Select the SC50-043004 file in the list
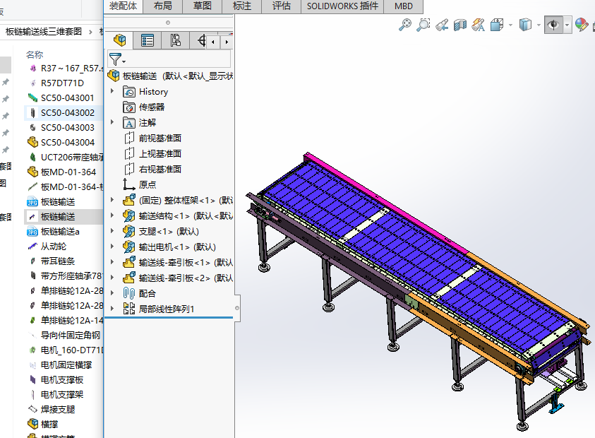This screenshot has width=595, height=438. [x=67, y=143]
